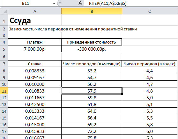This screenshot has height=139, width=178.
Task: Select years cell 4,4
Action: pos(150,71)
